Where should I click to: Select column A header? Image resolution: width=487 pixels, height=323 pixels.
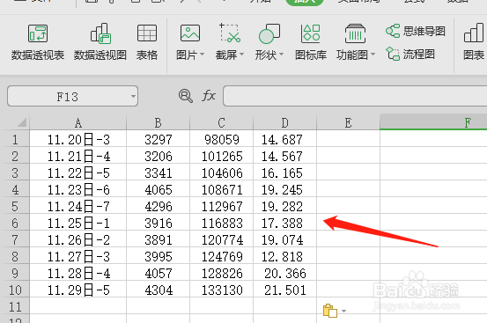78,123
